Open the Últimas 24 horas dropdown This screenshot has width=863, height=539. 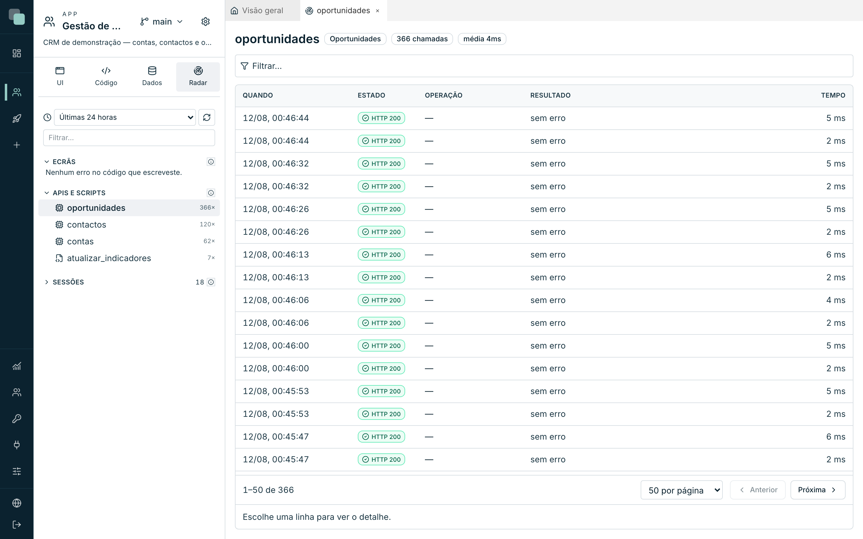125,117
